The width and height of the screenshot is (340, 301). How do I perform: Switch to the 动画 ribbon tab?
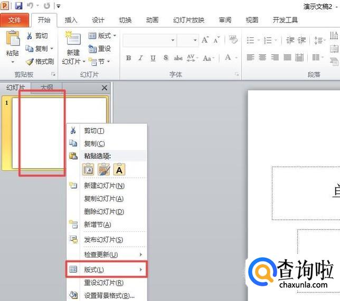coord(152,20)
